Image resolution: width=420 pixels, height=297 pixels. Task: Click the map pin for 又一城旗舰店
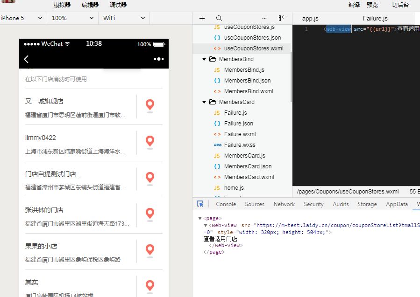click(149, 105)
